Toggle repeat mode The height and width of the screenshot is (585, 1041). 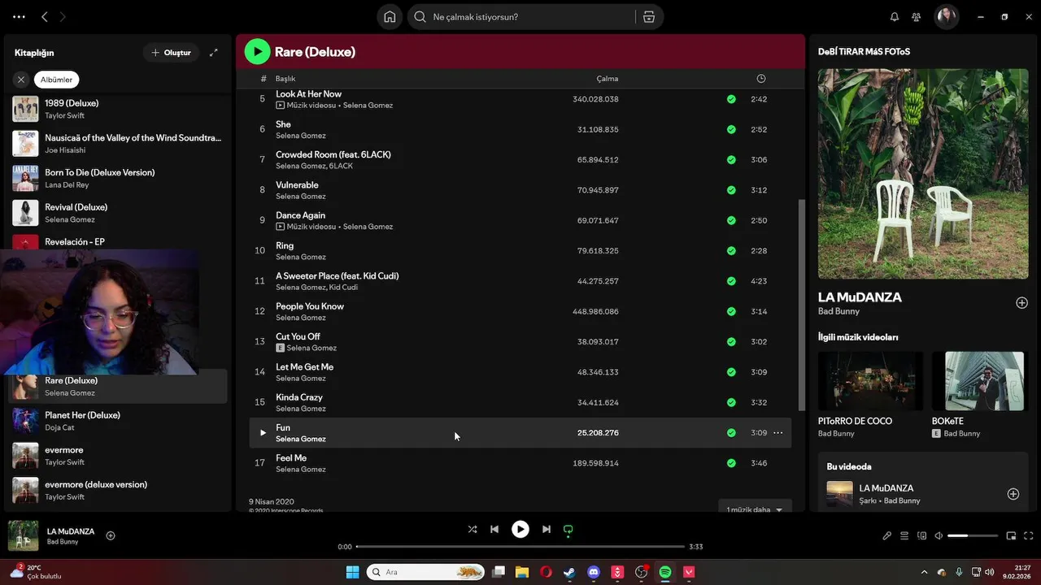(568, 530)
